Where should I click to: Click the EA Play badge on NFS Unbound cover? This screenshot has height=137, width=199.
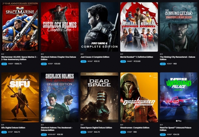(x=179, y=121)
